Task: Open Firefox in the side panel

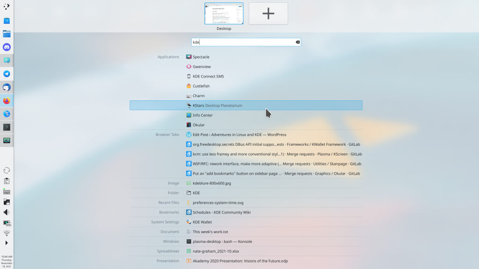Action: (7, 100)
